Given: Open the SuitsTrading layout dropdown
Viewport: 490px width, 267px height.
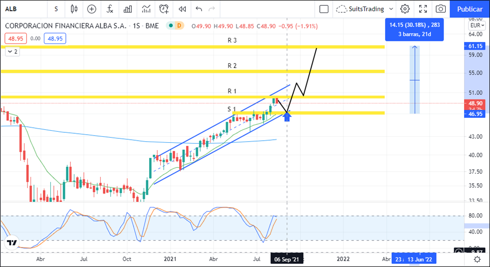Looking at the screenshot, I should [365, 9].
